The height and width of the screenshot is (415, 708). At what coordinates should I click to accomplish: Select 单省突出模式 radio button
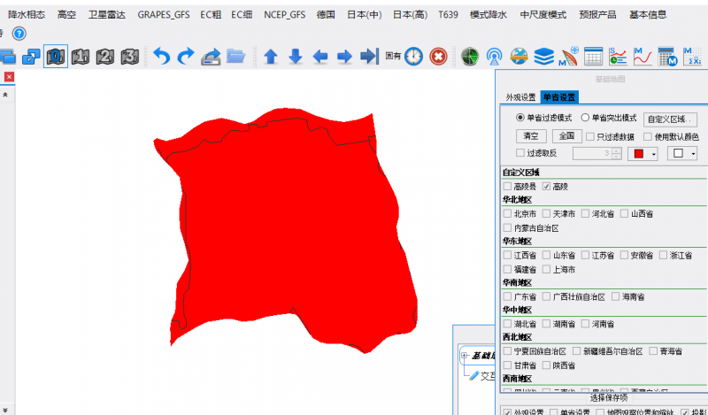pyautogui.click(x=585, y=118)
